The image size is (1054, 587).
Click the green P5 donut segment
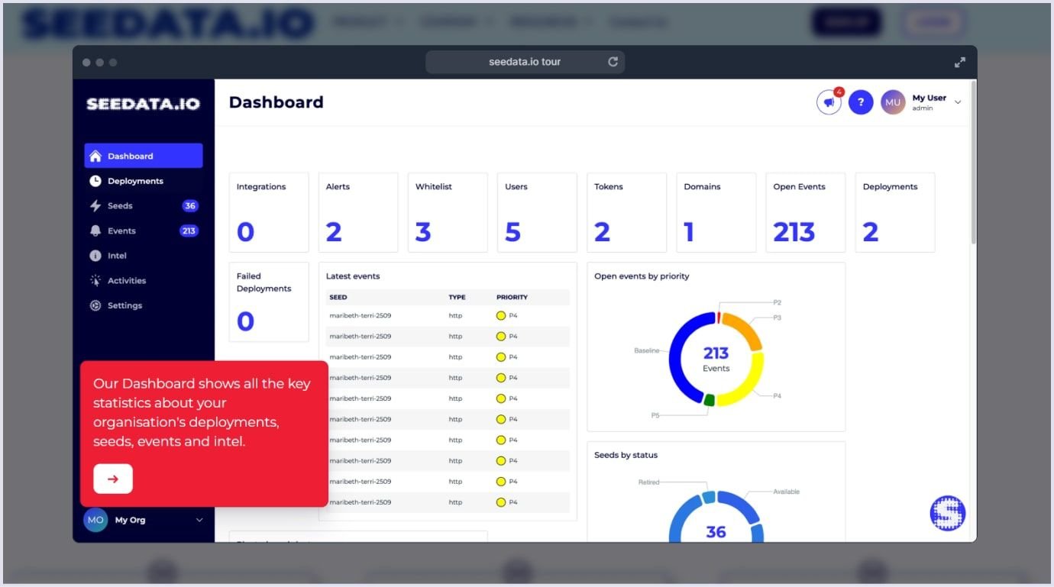coord(710,400)
